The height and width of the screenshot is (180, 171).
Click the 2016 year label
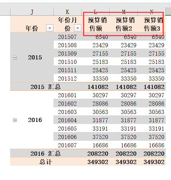pyautogui.click(x=35, y=120)
